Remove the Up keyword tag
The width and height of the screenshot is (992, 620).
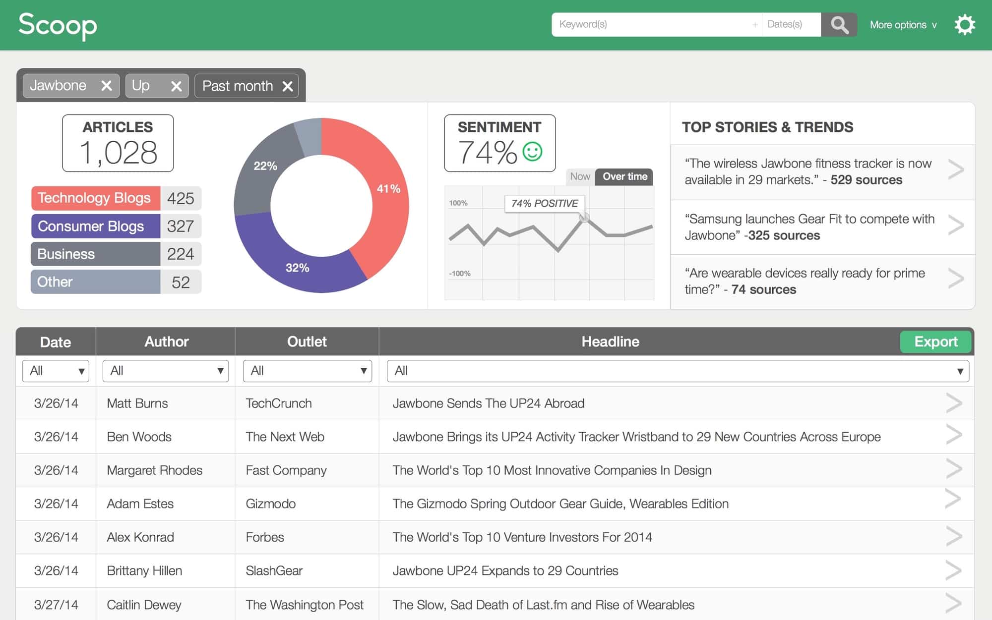click(176, 87)
